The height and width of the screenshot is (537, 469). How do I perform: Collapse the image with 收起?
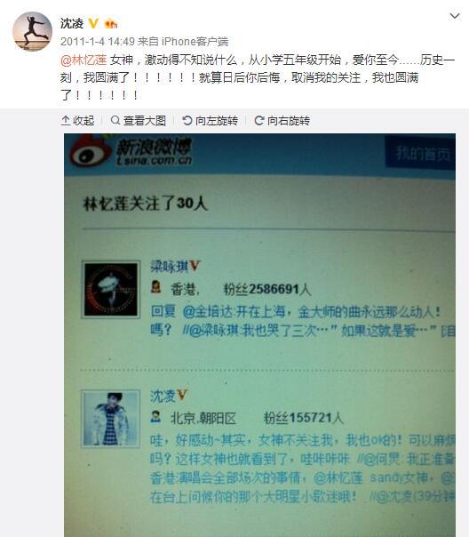(77, 121)
